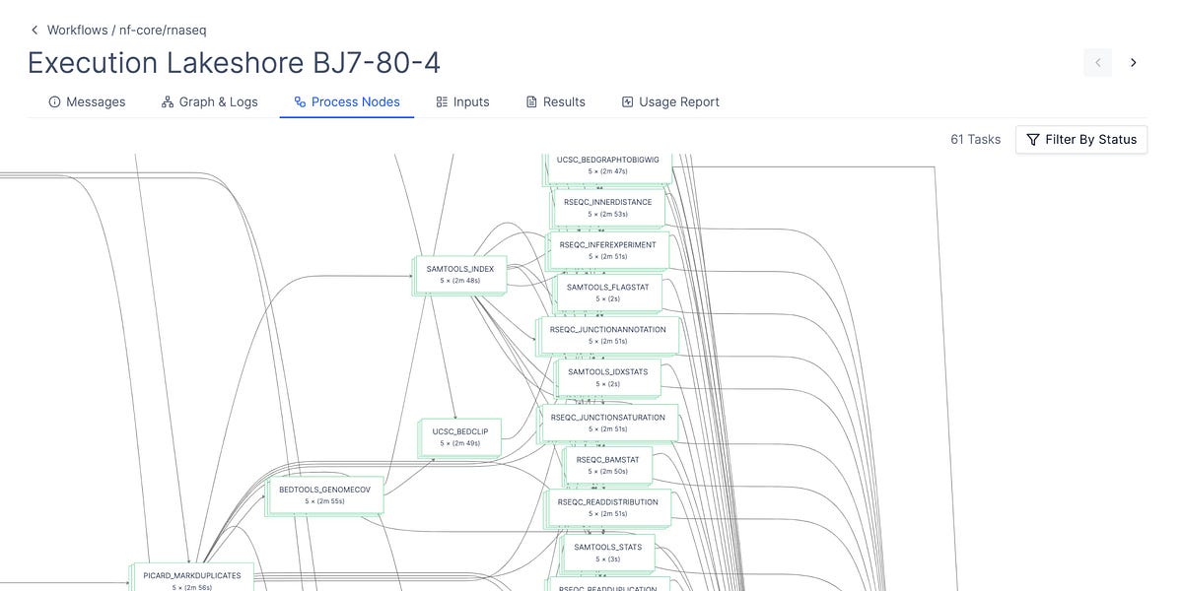Click the Execution Lakeshore BJ7-80-4 title
Screen dimensions: 1183x591
point(235,63)
